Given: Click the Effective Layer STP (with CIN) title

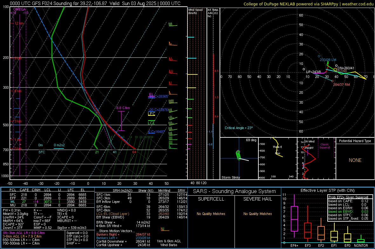Looking at the screenshot, I should click(327, 190).
